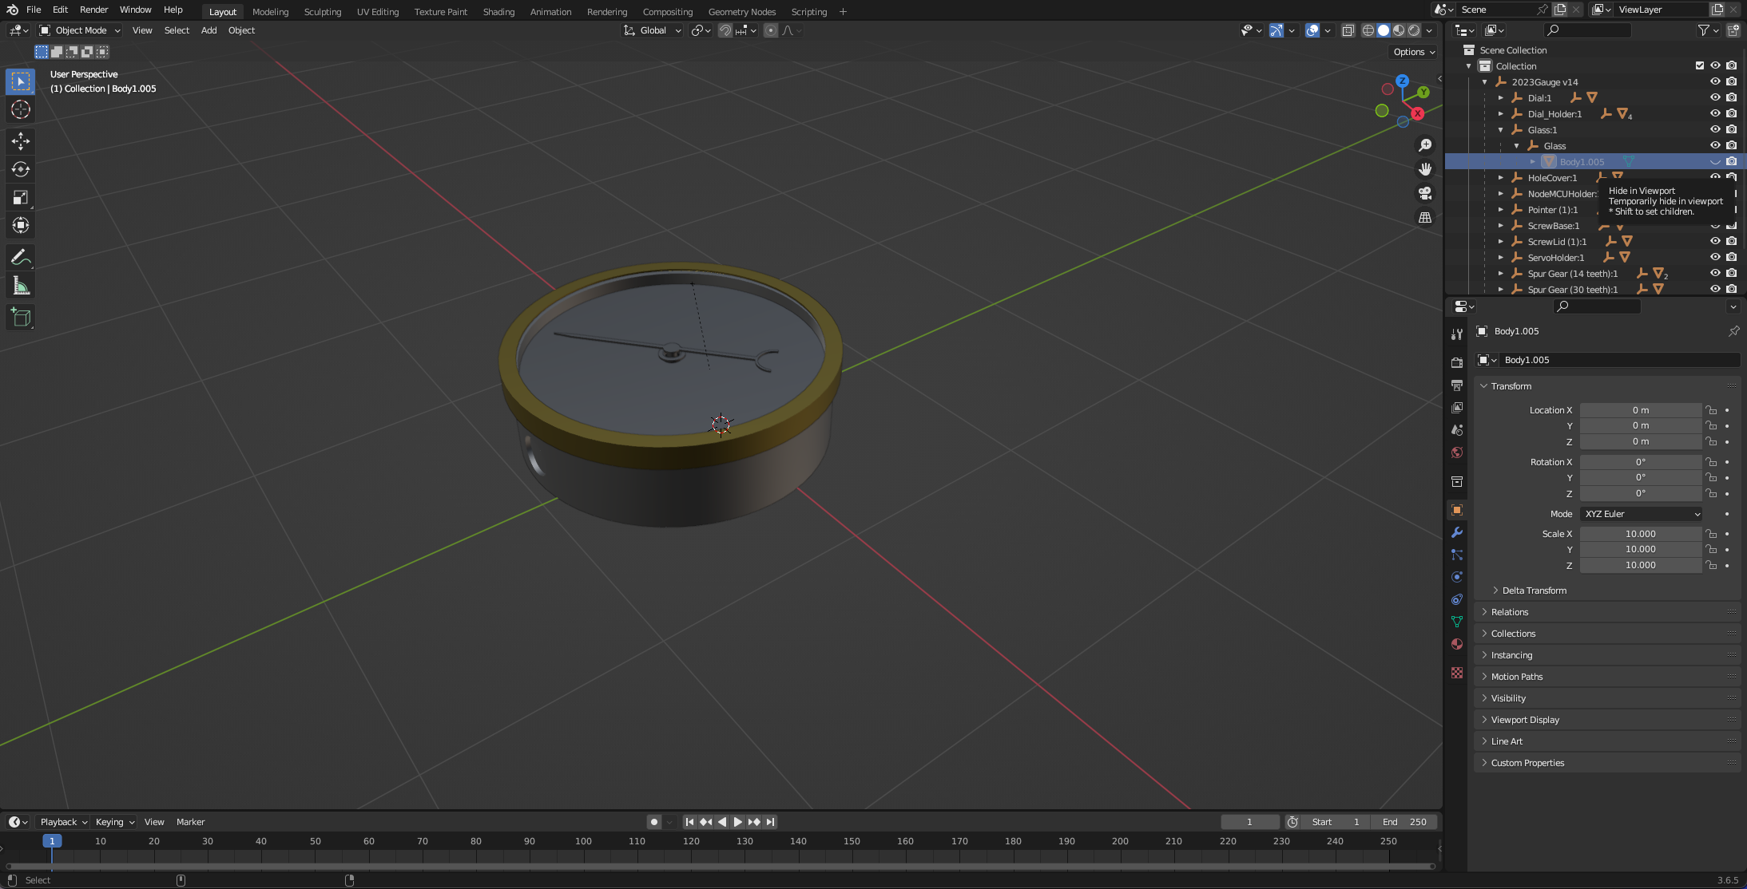Screen dimensions: 1747x889
Task: Toggle proportional editing in header
Action: coord(771,30)
